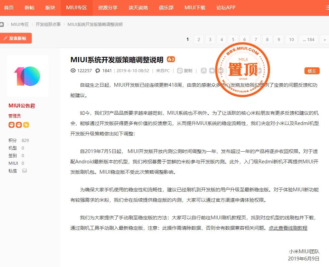Screen dimensions: 329x267
Task: Select the MIUI专区 navigation tab
Action: pyautogui.click(x=77, y=8)
